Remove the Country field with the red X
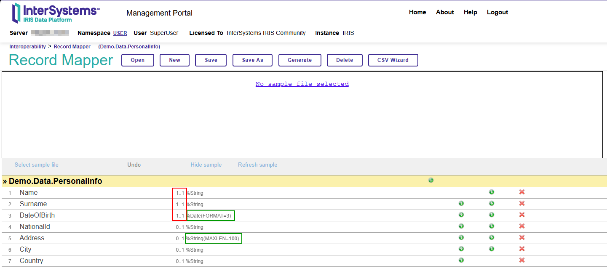Screen dimensions: 607x271 tap(521, 260)
